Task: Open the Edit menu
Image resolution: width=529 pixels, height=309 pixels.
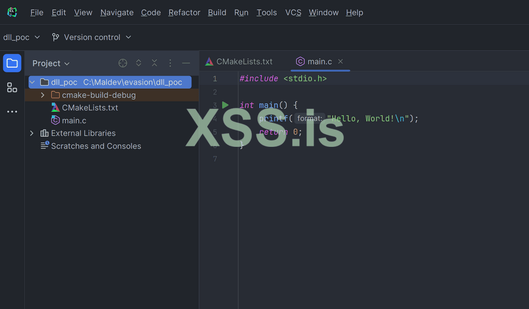Action: pos(59,13)
